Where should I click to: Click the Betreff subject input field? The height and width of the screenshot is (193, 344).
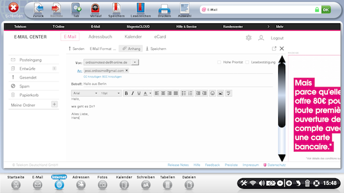click(178, 84)
